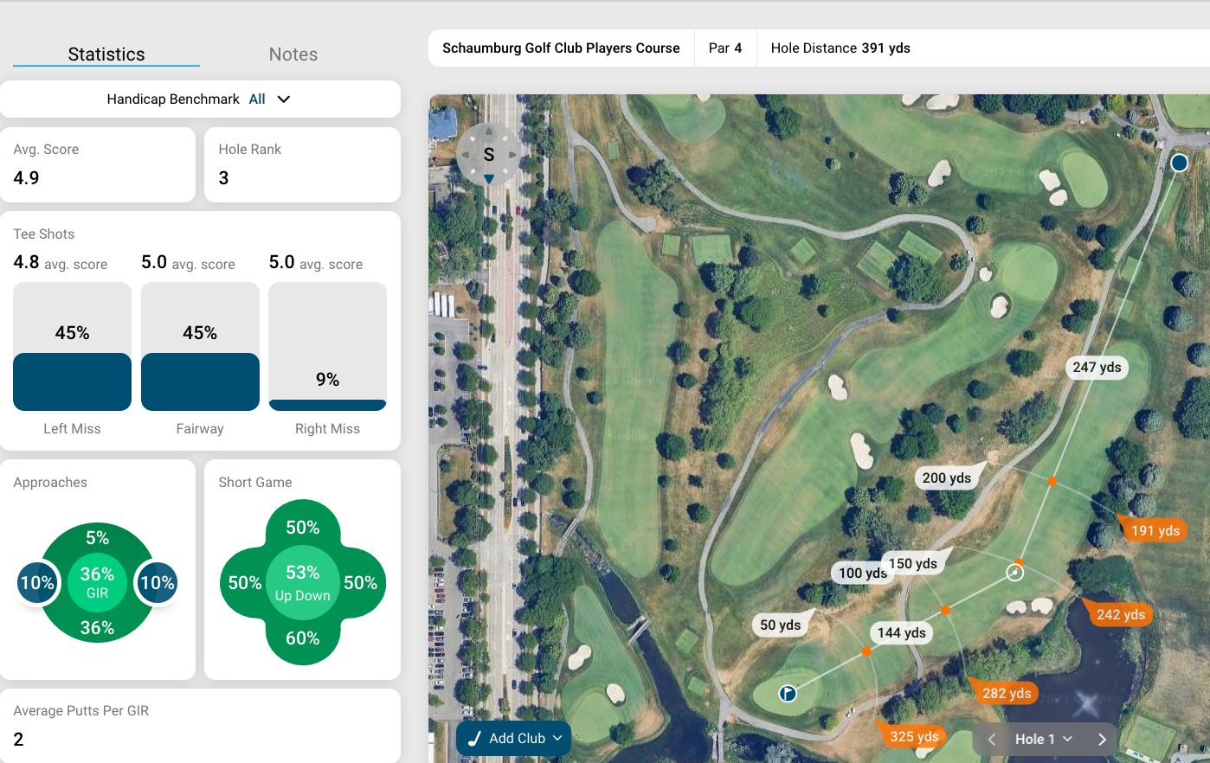
Task: Open the Add Club dropdown chevron
Action: pyautogui.click(x=557, y=739)
